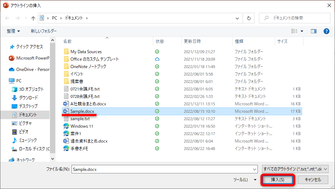The height and width of the screenshot is (189, 335).
Task: Select the 手書きメモ shortcut
Action: click(79, 149)
